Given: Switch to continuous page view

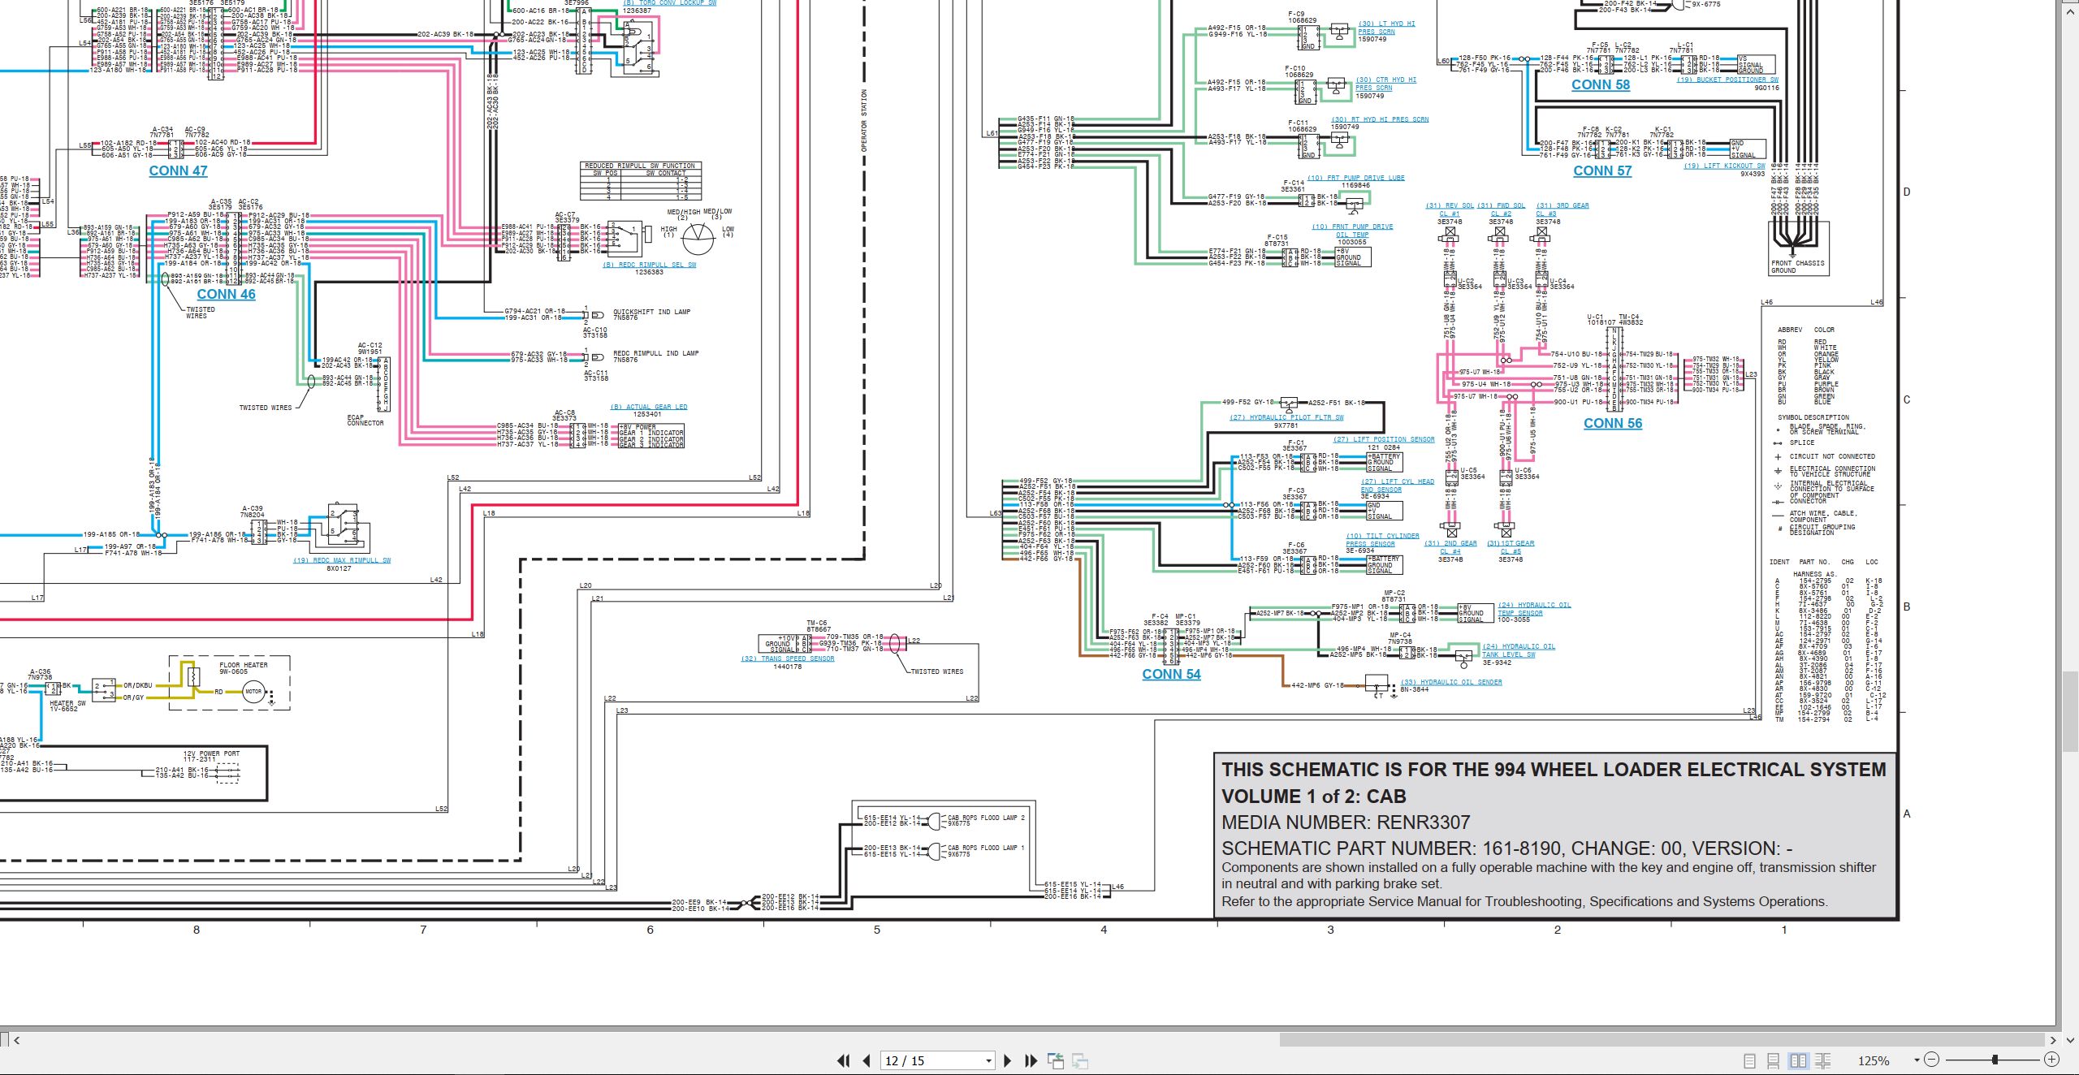Looking at the screenshot, I should 1774,1060.
